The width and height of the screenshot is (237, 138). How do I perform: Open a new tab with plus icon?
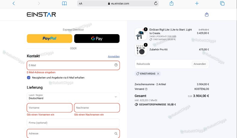197,3
